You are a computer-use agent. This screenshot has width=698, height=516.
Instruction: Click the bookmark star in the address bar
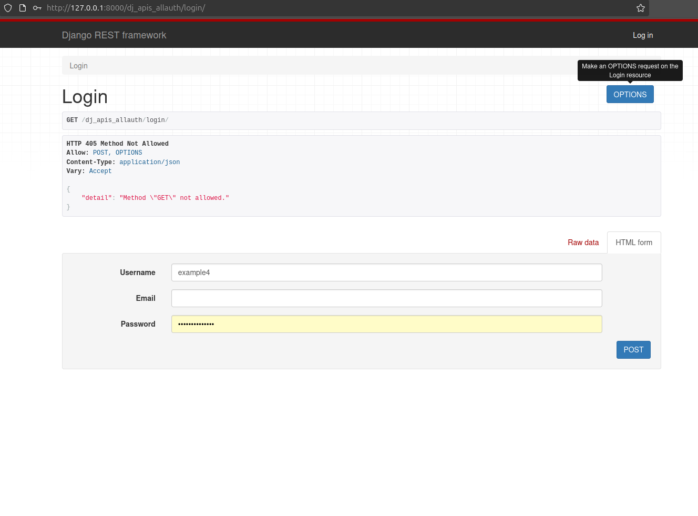[x=640, y=8]
